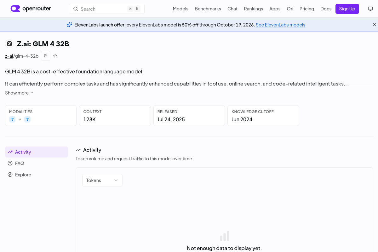Click the OpenRouter logo icon

coord(15,9)
